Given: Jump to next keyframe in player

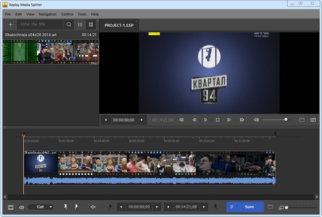Looking at the screenshot, I should [x=242, y=120].
